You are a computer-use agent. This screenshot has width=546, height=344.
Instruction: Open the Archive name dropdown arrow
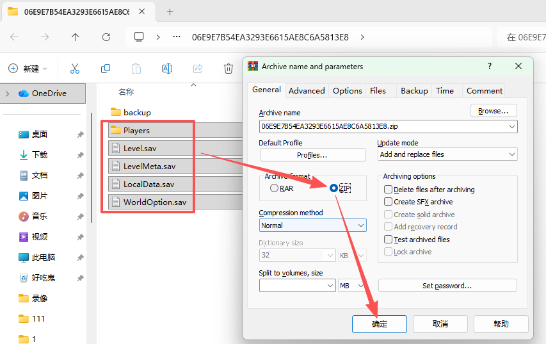click(512, 126)
